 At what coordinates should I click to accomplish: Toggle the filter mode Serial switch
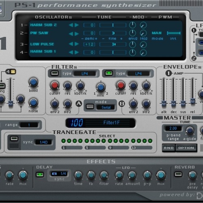[90, 106]
